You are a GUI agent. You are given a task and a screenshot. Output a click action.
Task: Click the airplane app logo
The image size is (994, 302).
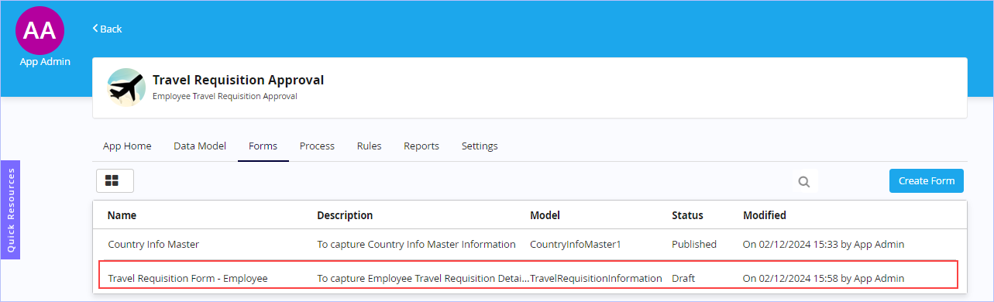[x=126, y=87]
